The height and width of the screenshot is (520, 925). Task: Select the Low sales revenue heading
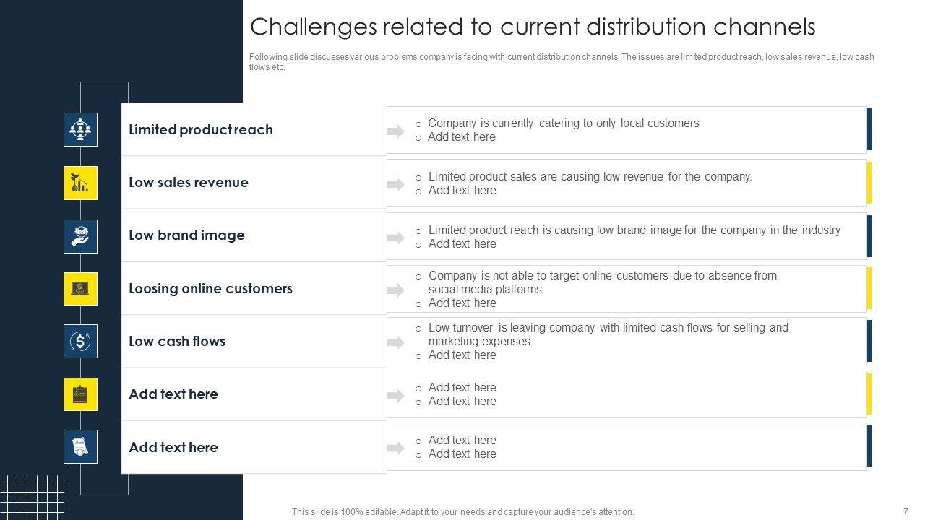coord(189,183)
